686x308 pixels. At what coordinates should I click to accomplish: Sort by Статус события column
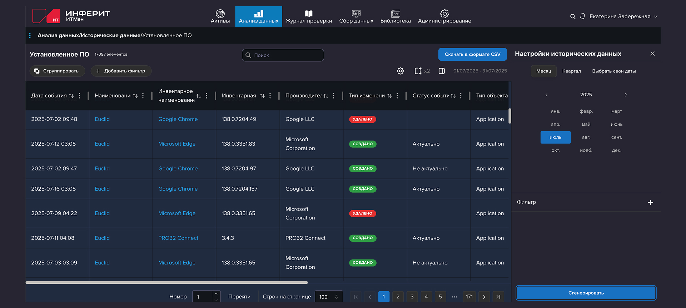(453, 96)
